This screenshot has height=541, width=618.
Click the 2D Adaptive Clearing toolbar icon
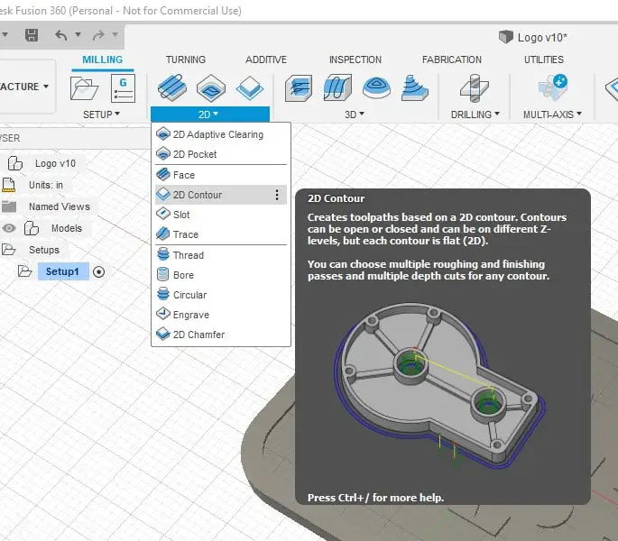pos(171,87)
